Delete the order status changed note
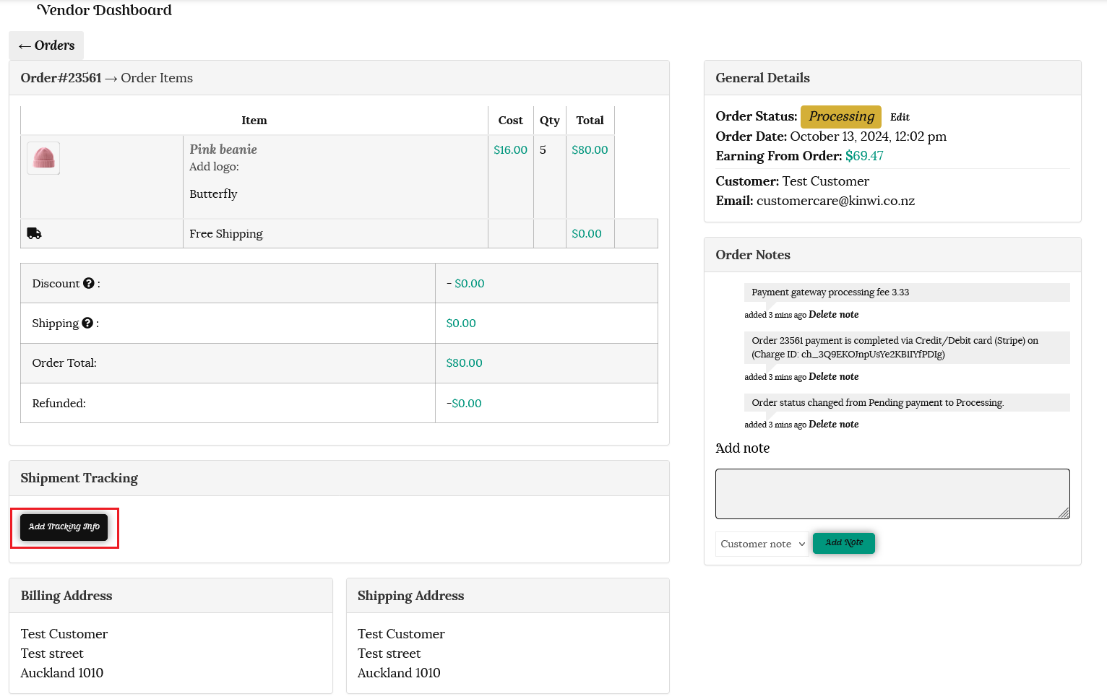1107x699 pixels. coord(833,425)
